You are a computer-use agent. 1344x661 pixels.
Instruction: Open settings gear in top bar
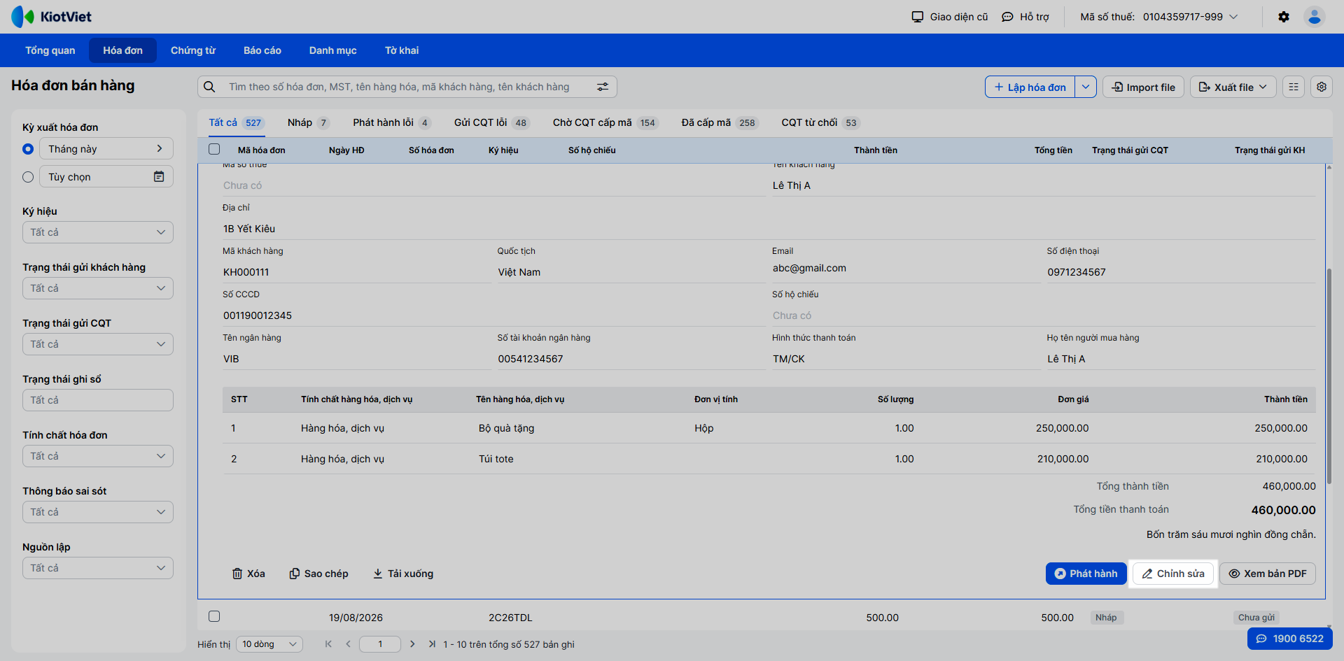(1284, 17)
